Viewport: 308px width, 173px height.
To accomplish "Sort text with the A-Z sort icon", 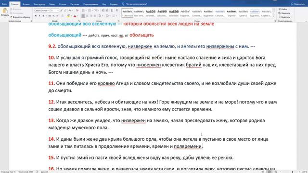I will tap(112, 11).
